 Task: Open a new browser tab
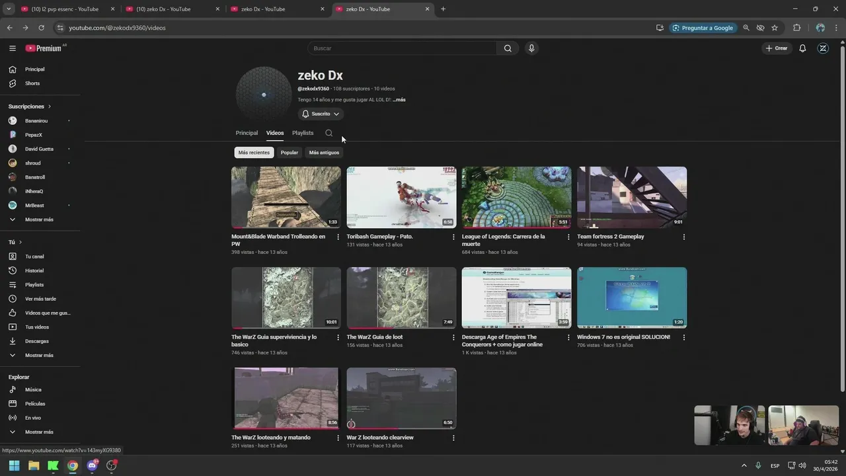[x=443, y=9]
